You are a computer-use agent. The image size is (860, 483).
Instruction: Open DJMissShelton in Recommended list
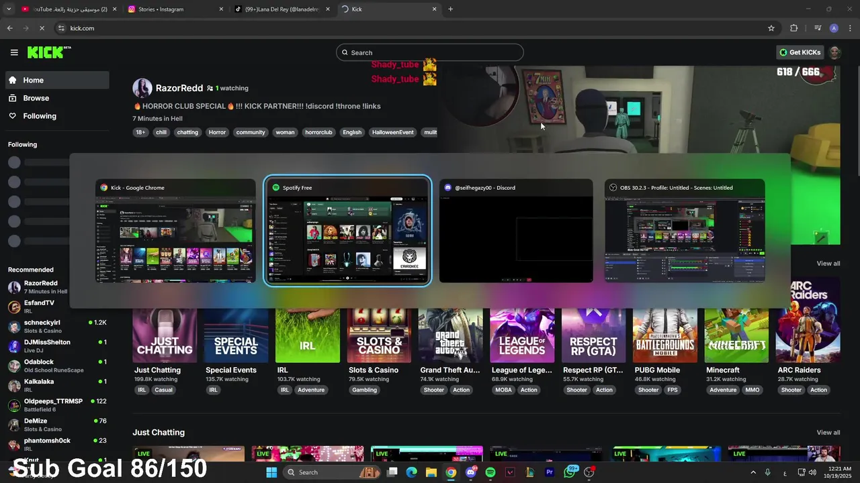[x=56, y=345]
